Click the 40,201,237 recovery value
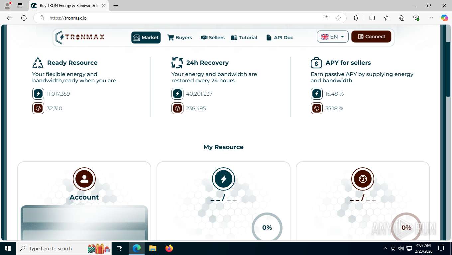The image size is (452, 255). point(199,94)
